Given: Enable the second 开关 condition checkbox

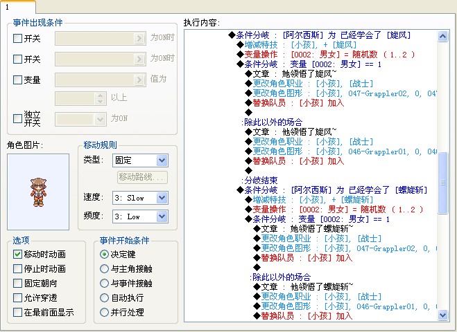Looking at the screenshot, I should click(x=18, y=59).
